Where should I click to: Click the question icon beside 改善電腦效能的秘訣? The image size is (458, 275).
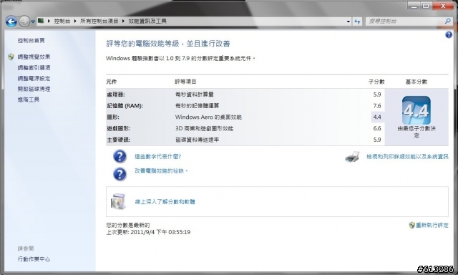click(120, 174)
